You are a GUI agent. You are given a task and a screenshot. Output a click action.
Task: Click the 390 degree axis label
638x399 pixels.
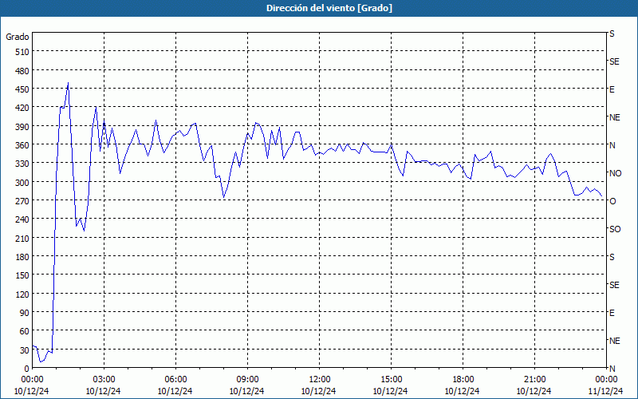pos(22,127)
